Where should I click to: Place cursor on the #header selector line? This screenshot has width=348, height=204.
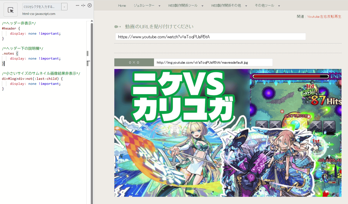[x=11, y=28]
